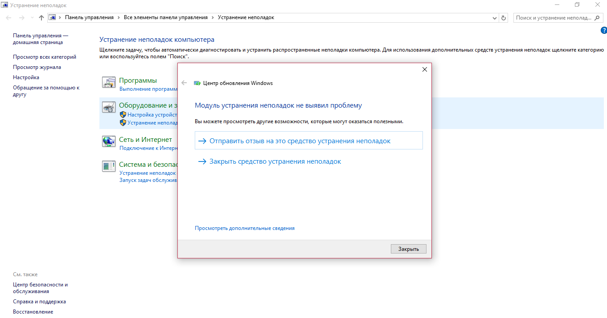
Task: Click the Hardware and Sound category icon
Action: (109, 108)
